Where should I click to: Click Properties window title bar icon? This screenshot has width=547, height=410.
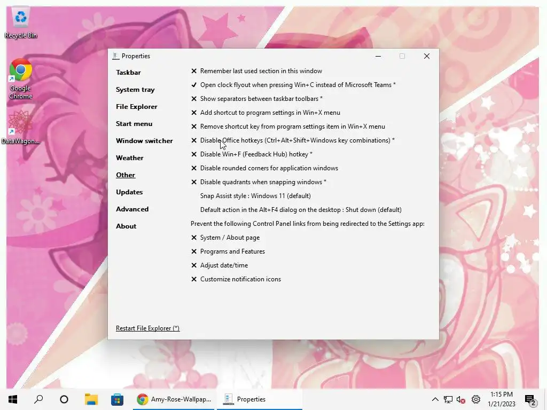tap(116, 56)
